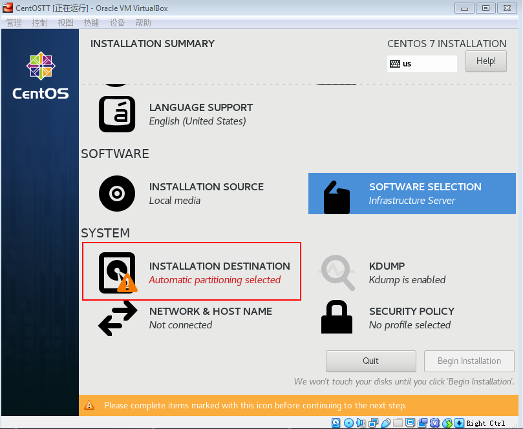This screenshot has height=429, width=523.
Task: Open LANGUAGE SUPPORT label
Action: (201, 108)
